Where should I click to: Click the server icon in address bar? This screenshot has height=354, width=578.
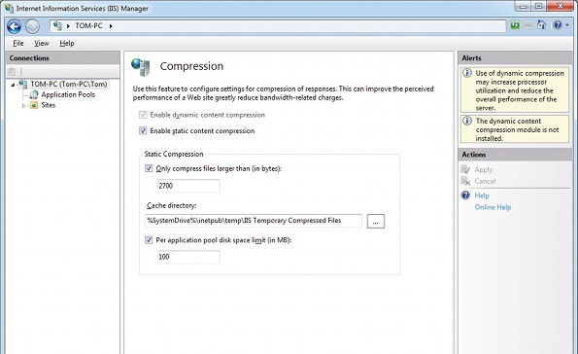57,25
